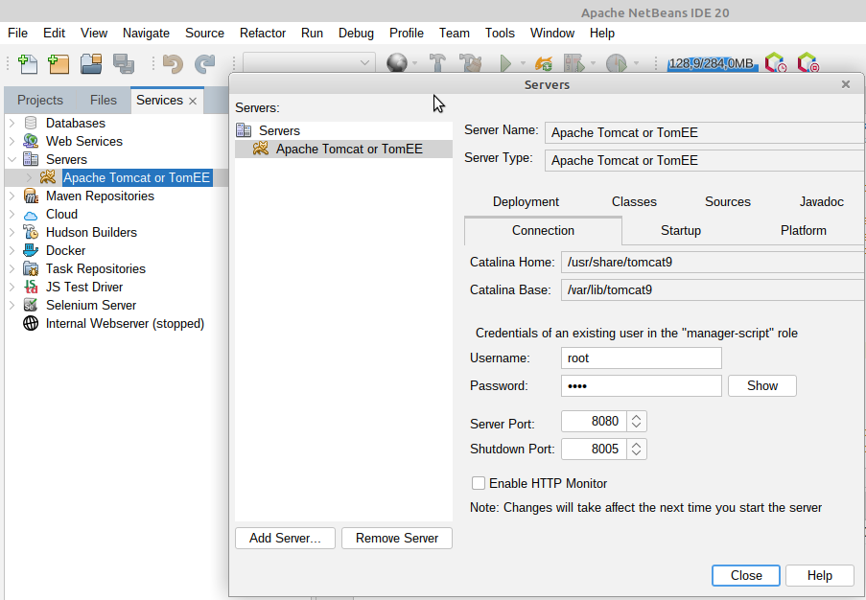Switch to the Projects tab
The image size is (866, 600).
(x=39, y=101)
